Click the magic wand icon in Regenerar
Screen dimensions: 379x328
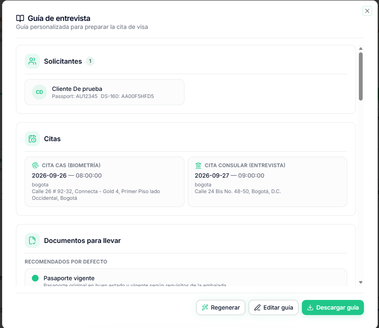(x=205, y=307)
